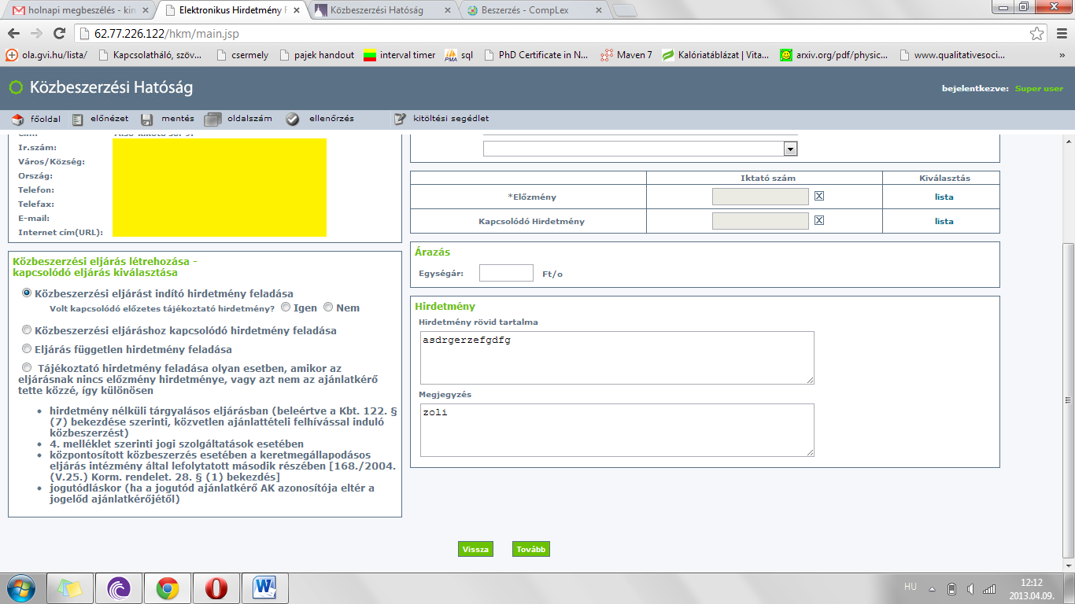
Task: Open the Windows Start menu
Action: (x=20, y=588)
